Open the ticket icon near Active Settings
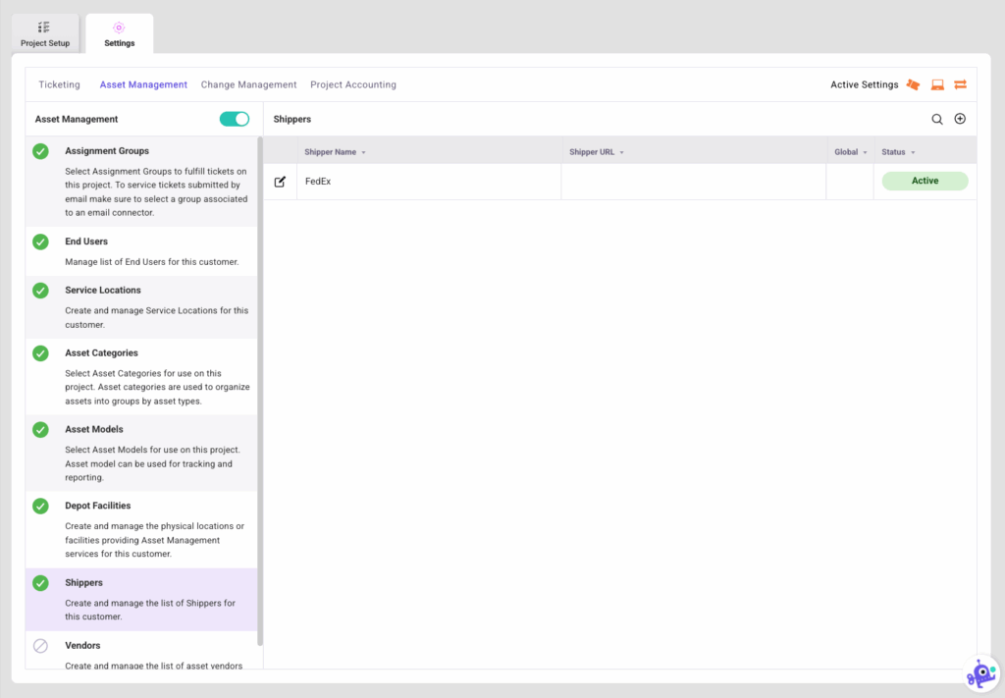The image size is (1005, 698). 912,84
